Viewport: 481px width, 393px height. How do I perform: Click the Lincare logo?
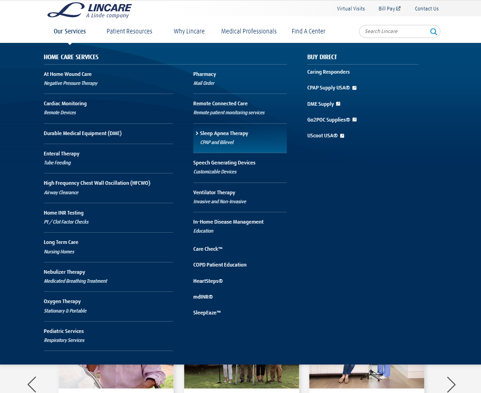89,10
